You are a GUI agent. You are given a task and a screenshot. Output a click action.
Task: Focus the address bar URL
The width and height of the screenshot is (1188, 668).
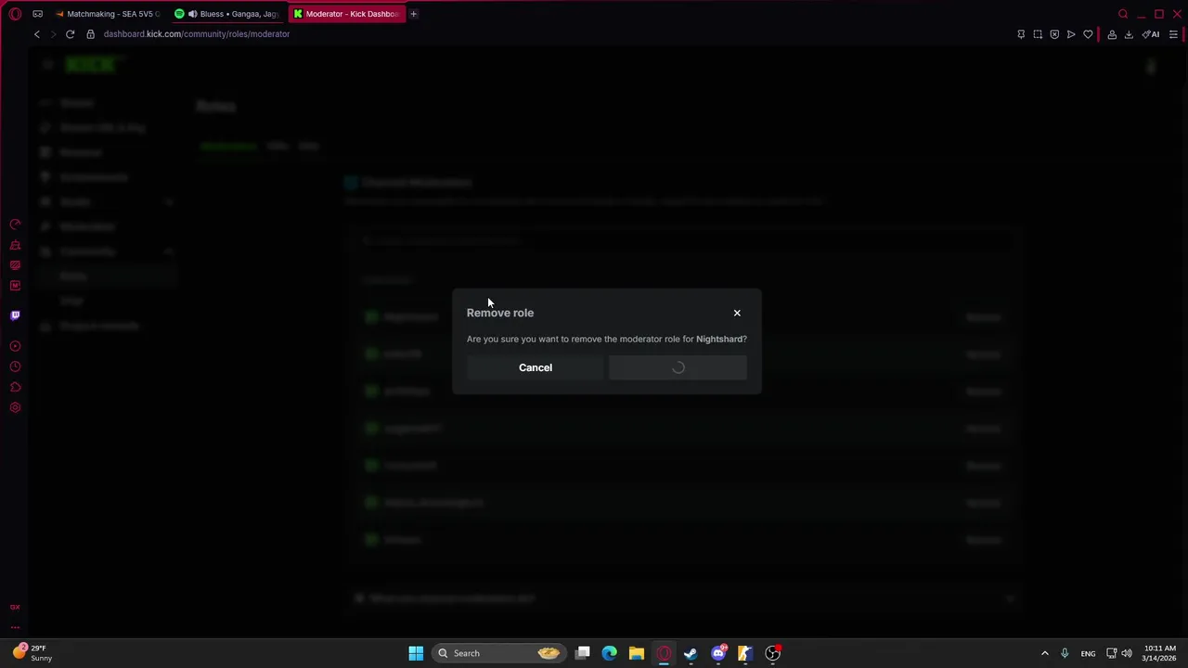click(x=197, y=34)
